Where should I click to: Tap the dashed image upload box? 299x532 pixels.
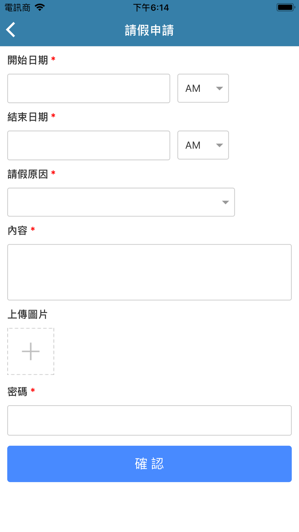(x=31, y=351)
